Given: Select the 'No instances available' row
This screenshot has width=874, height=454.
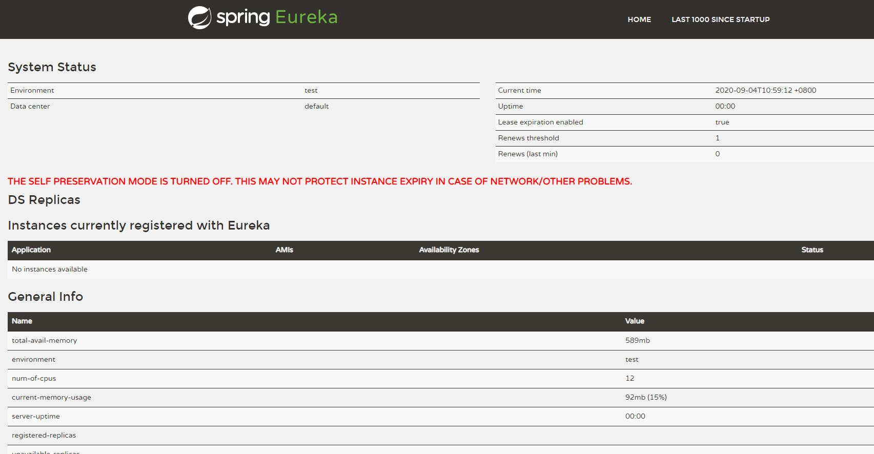Looking at the screenshot, I should click(441, 270).
